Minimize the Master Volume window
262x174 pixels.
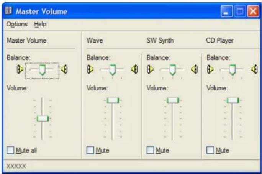click(x=227, y=11)
